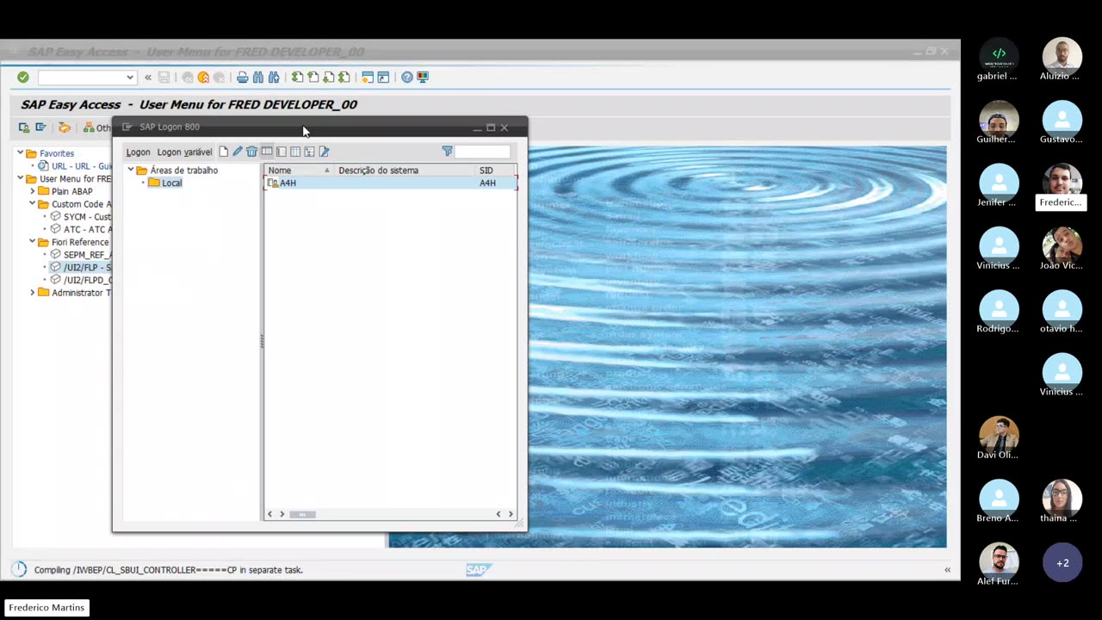Click the Generate Shortcut icon
Viewport: 1102px width, 620px height.
[383, 77]
